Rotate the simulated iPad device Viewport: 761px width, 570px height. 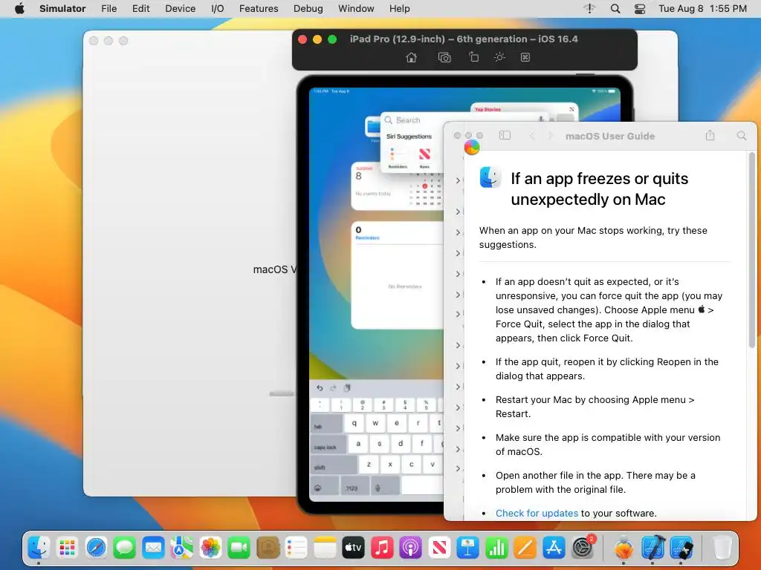pos(473,57)
